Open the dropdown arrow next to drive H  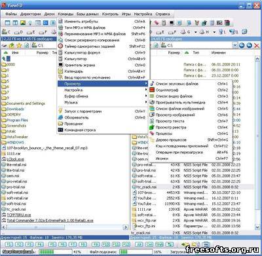pos(214,32)
